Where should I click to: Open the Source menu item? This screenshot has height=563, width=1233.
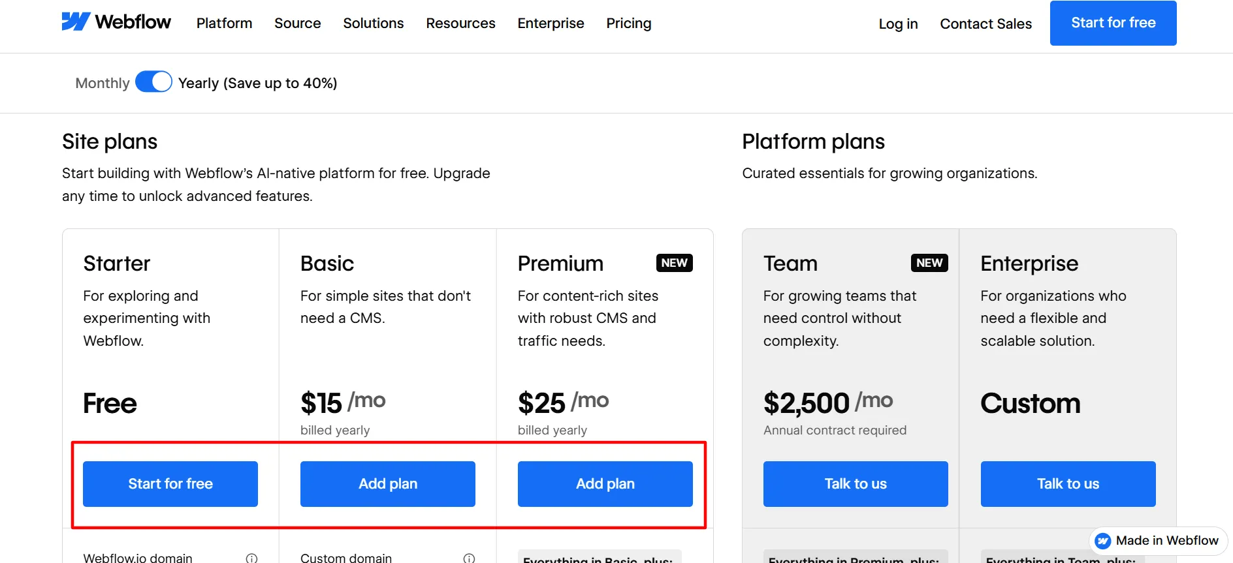[x=297, y=23]
